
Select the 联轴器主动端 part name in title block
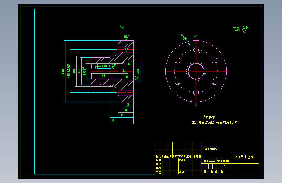click(x=244, y=157)
